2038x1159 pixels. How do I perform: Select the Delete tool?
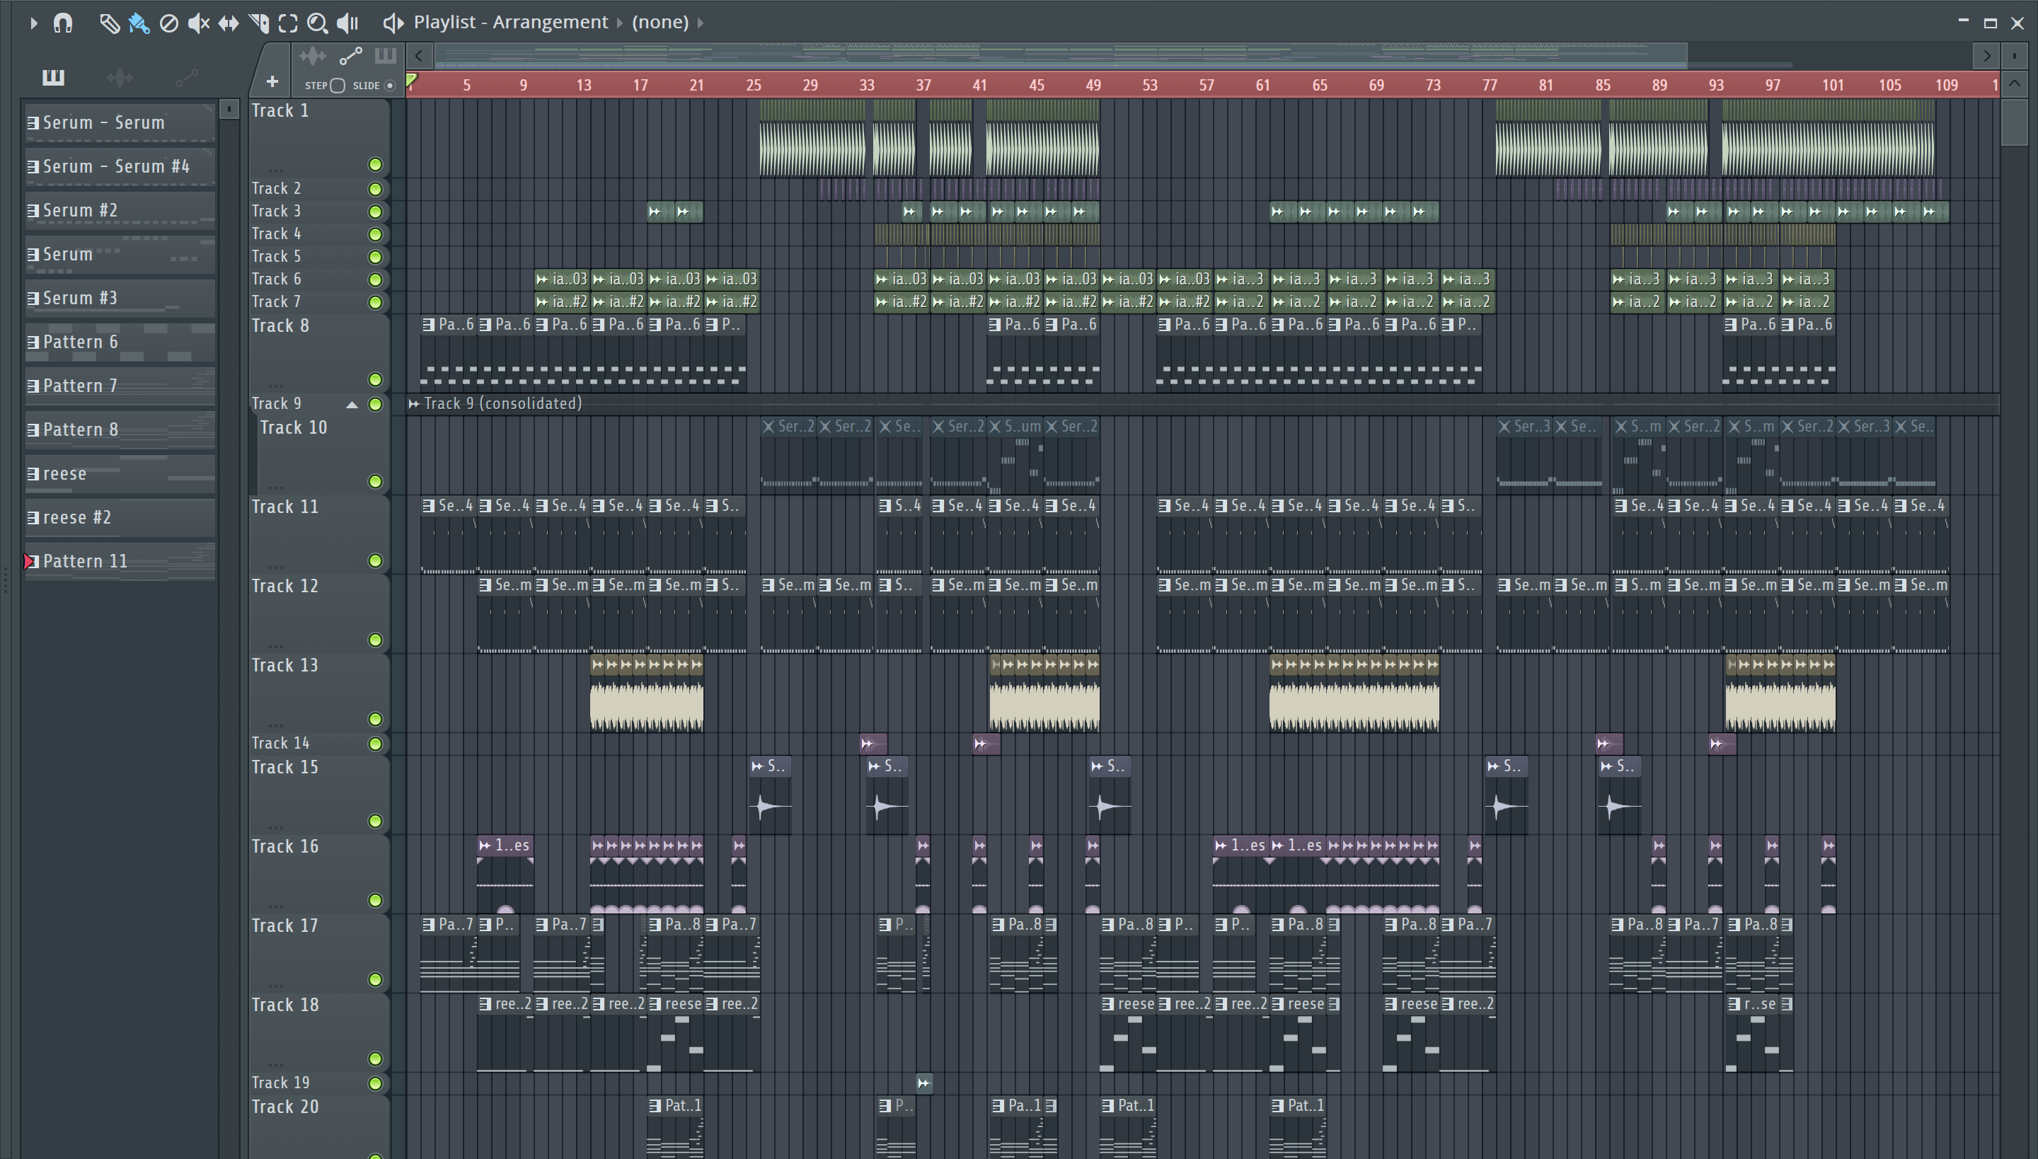coord(168,23)
